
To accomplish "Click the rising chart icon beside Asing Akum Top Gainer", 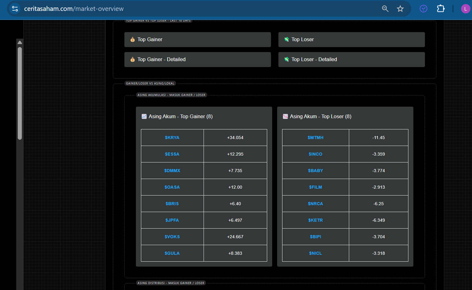I will [144, 116].
